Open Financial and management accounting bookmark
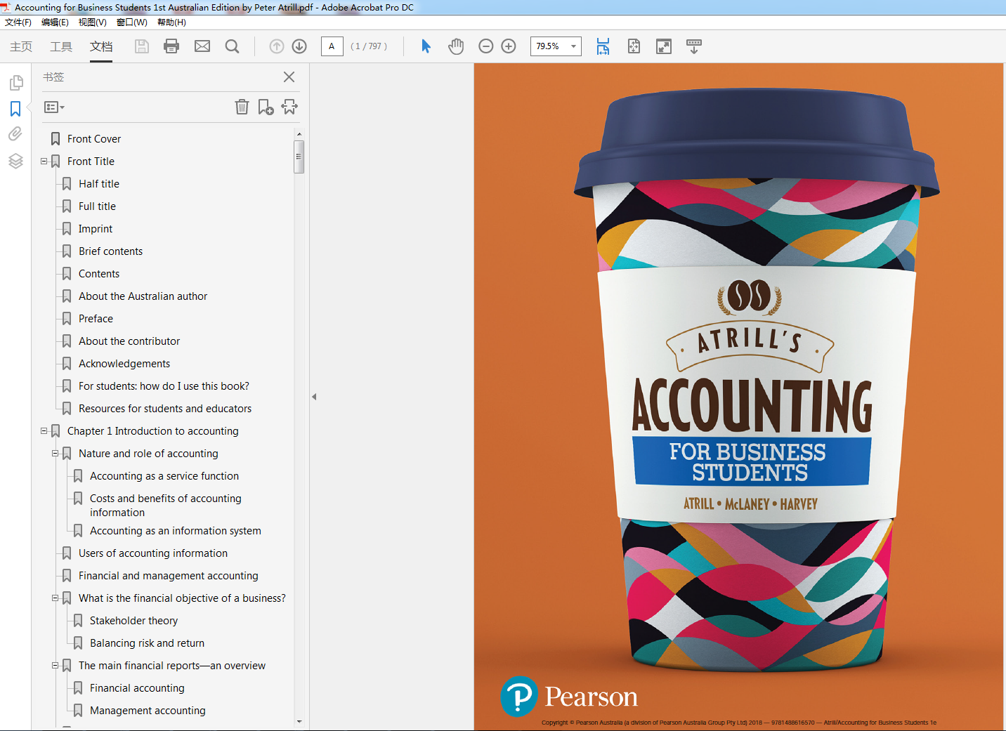 coord(169,576)
